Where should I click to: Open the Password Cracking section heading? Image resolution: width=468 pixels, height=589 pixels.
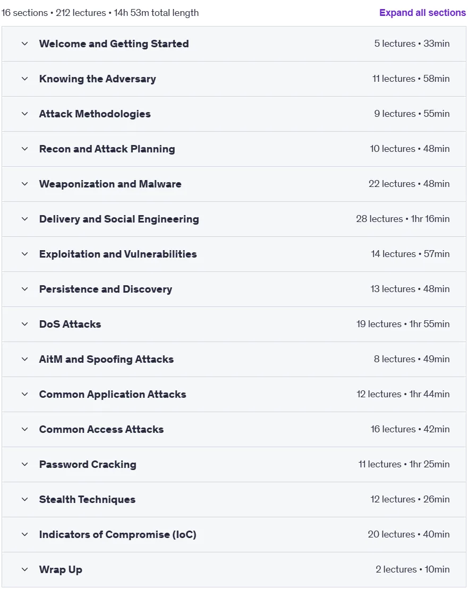tap(88, 464)
